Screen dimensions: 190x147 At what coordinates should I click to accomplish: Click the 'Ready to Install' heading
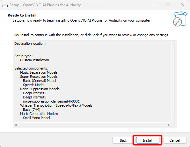(x=22, y=15)
